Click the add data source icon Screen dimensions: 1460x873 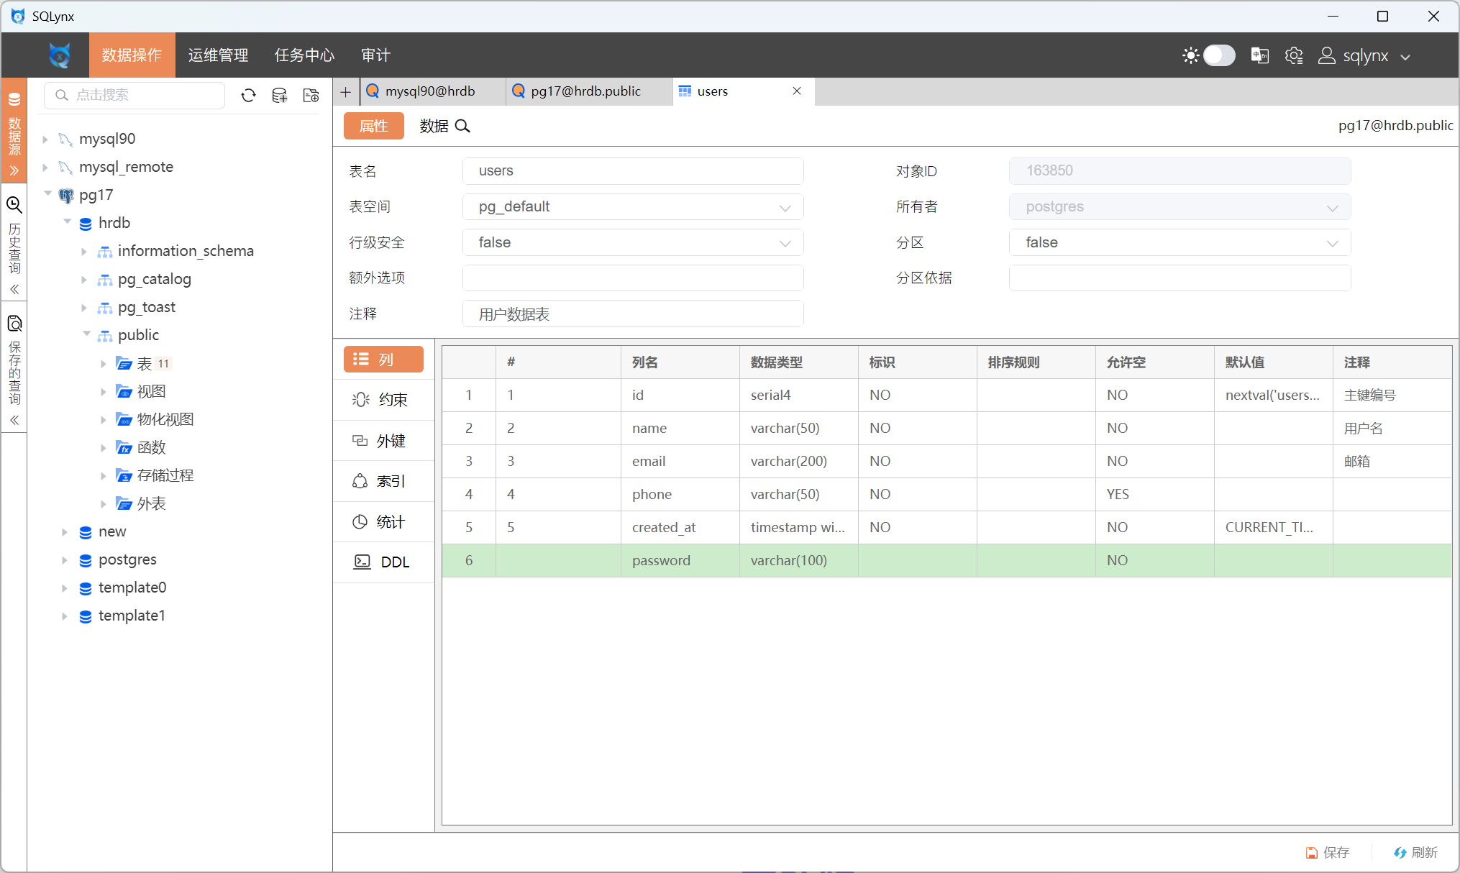click(x=280, y=96)
